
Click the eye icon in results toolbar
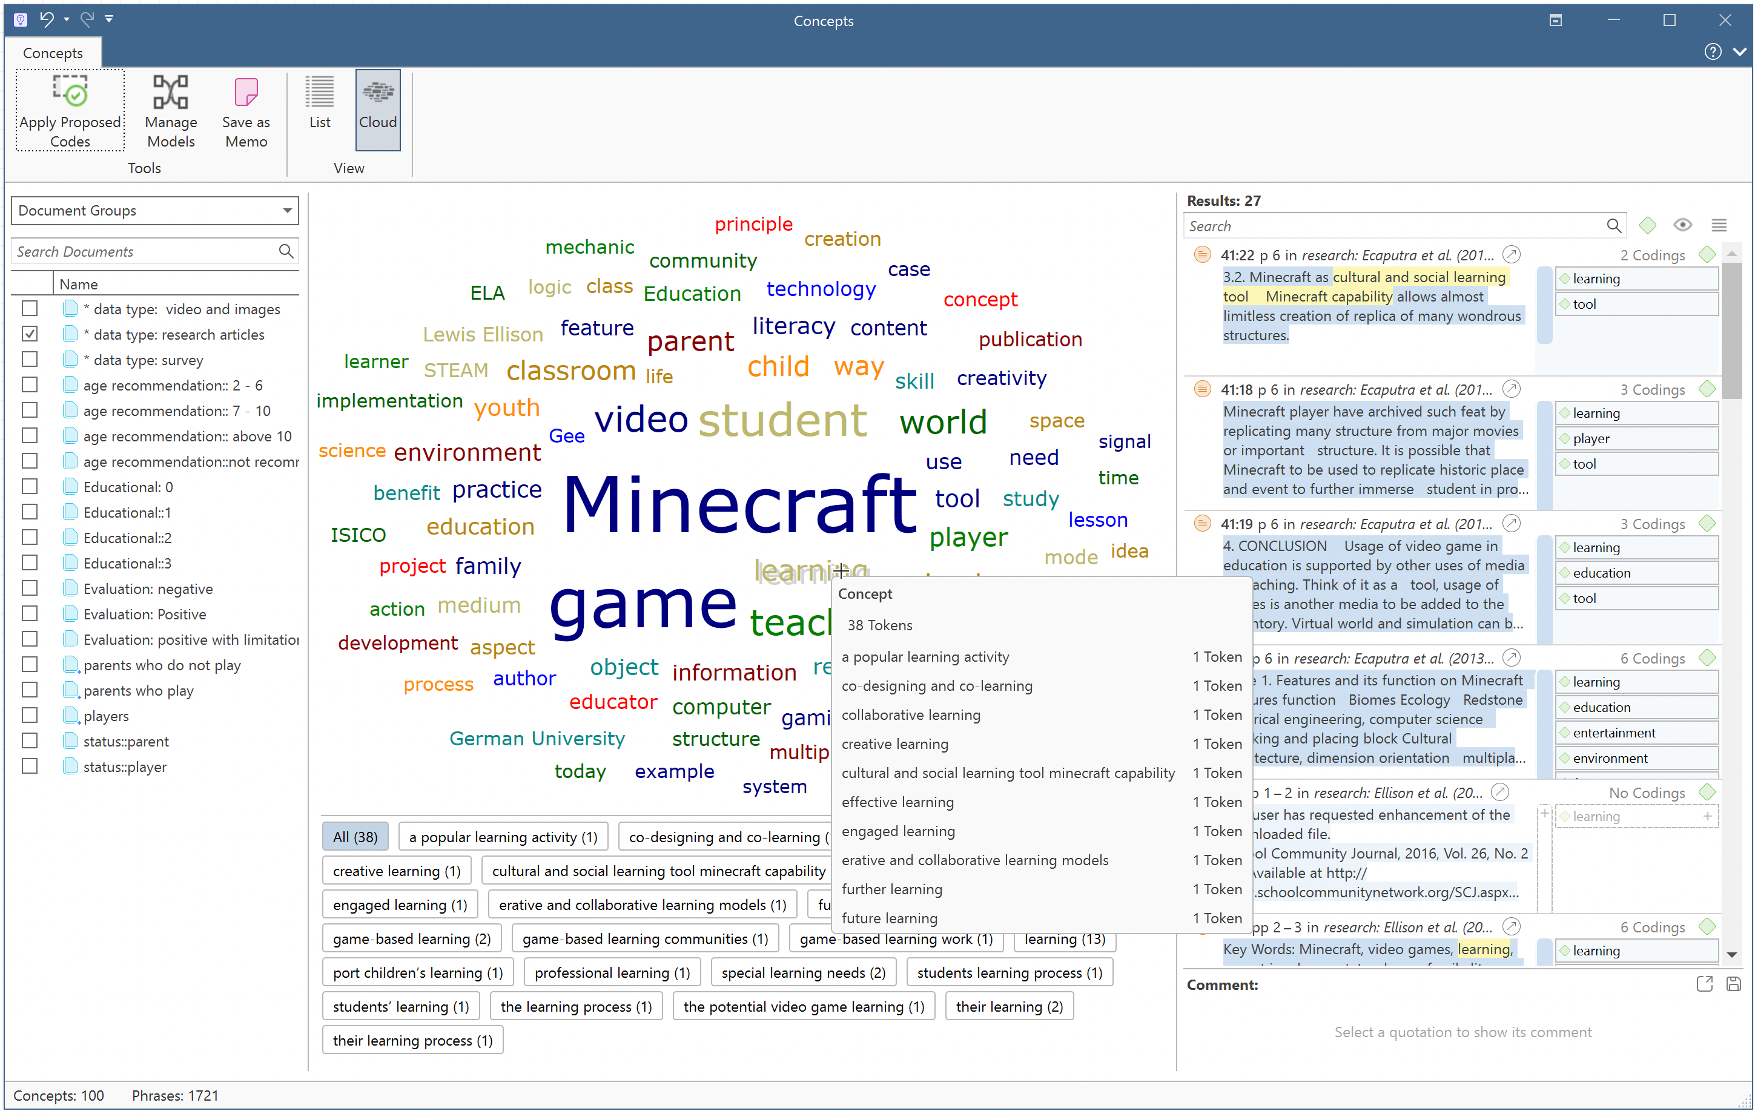click(x=1682, y=225)
